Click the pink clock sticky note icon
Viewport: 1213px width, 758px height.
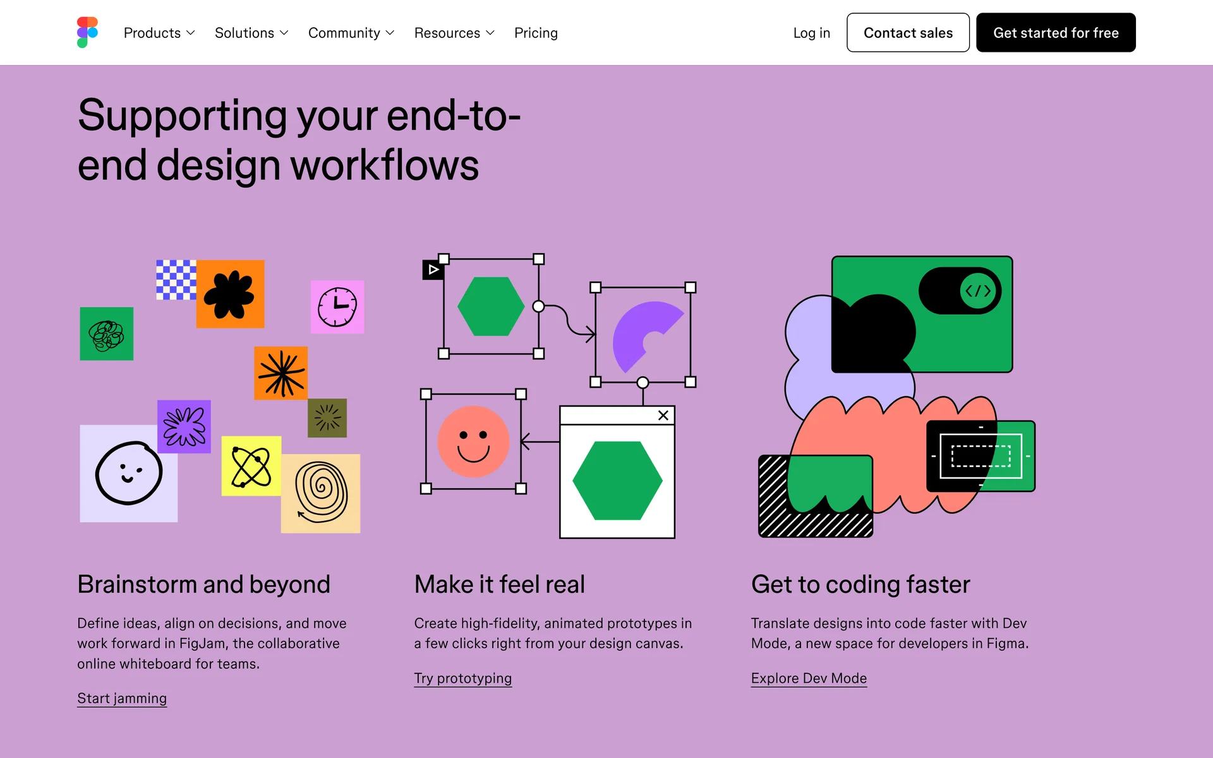point(337,307)
